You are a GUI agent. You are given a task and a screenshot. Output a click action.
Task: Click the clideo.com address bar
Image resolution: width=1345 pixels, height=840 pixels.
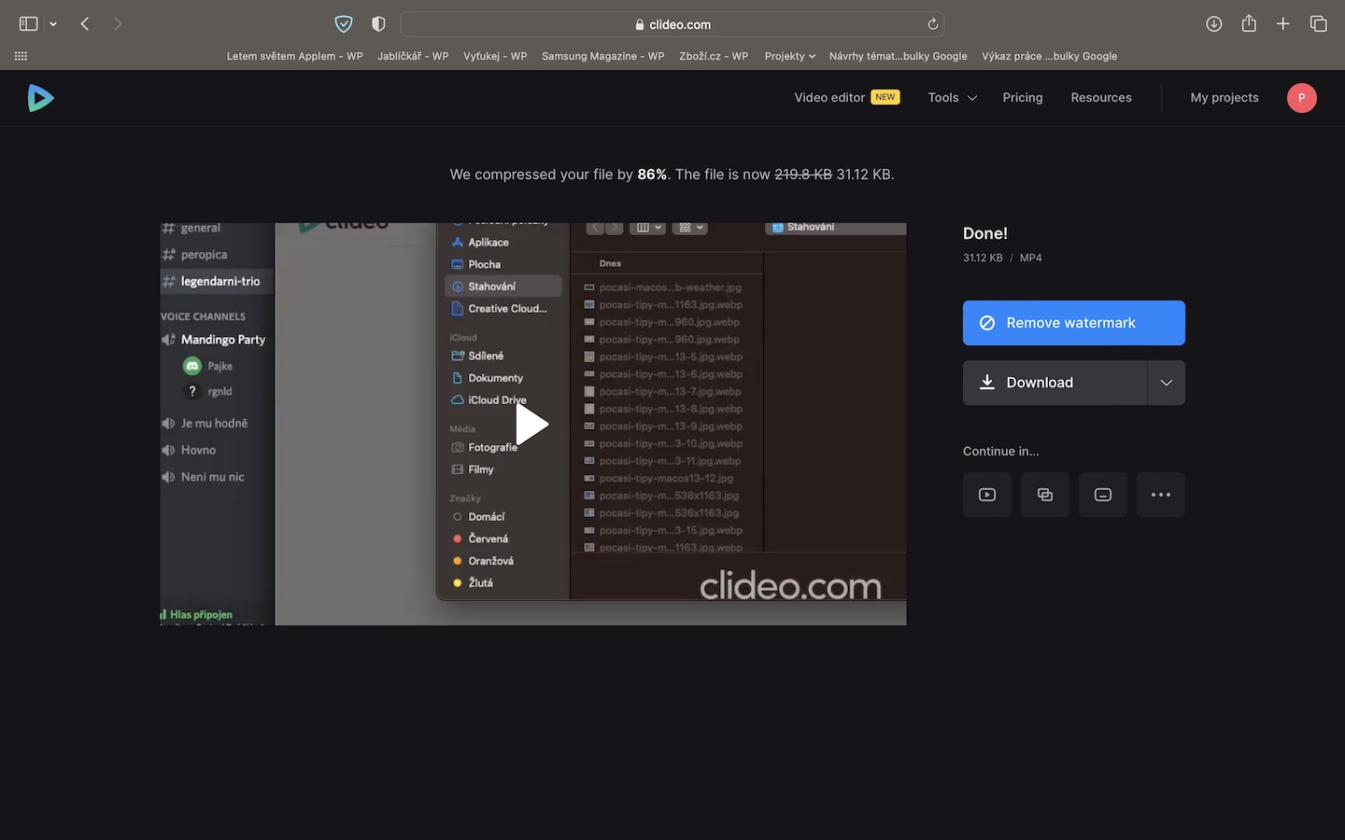tap(672, 24)
